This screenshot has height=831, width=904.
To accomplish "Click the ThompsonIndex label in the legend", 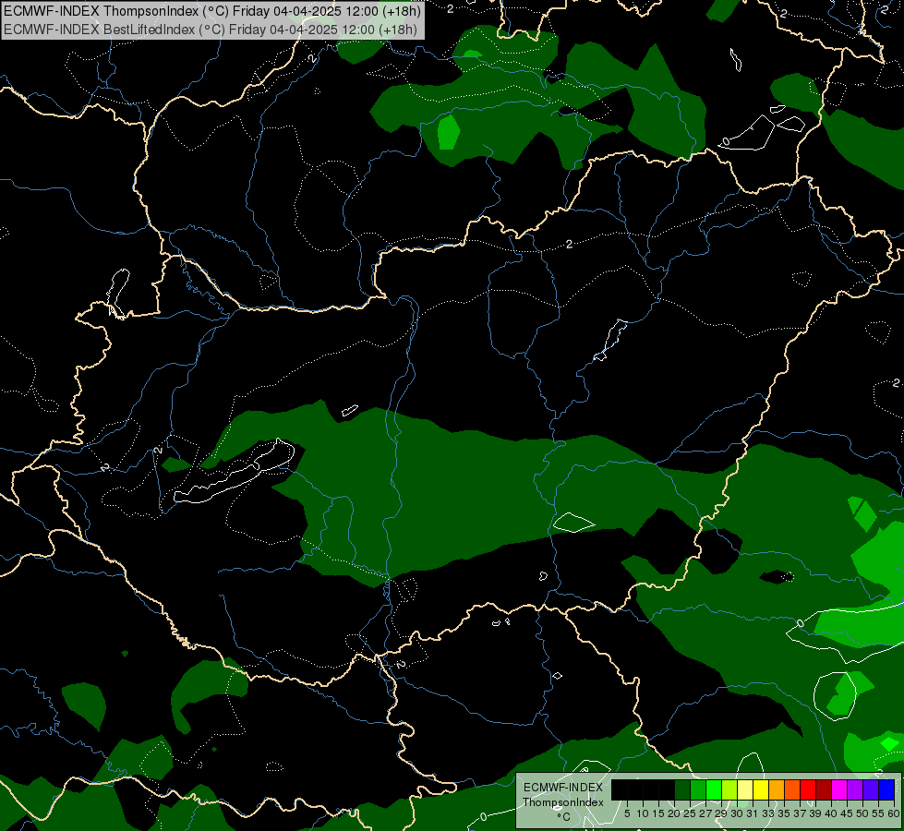I will tap(563, 802).
